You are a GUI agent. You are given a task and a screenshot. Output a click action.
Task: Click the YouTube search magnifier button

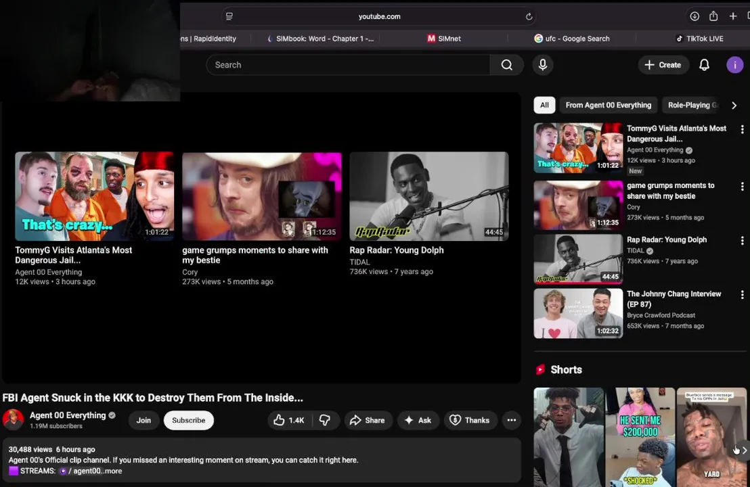506,65
